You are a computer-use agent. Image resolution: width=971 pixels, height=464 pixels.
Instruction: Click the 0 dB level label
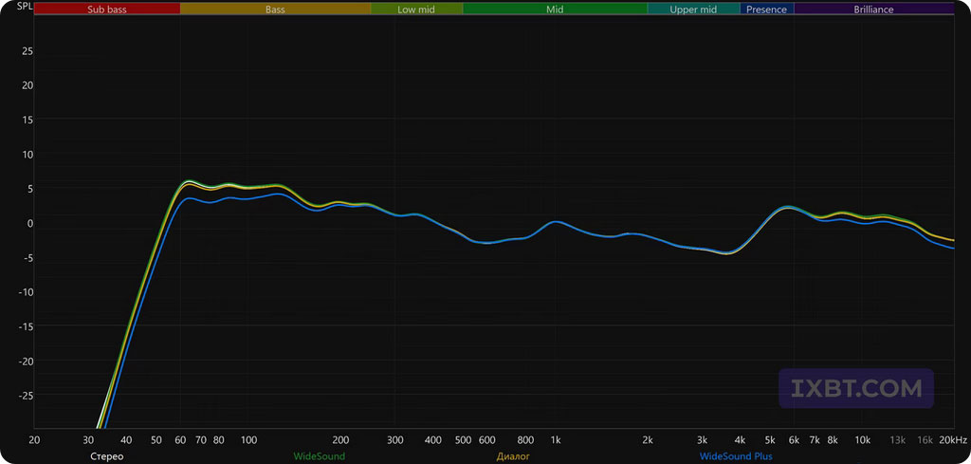click(x=29, y=223)
